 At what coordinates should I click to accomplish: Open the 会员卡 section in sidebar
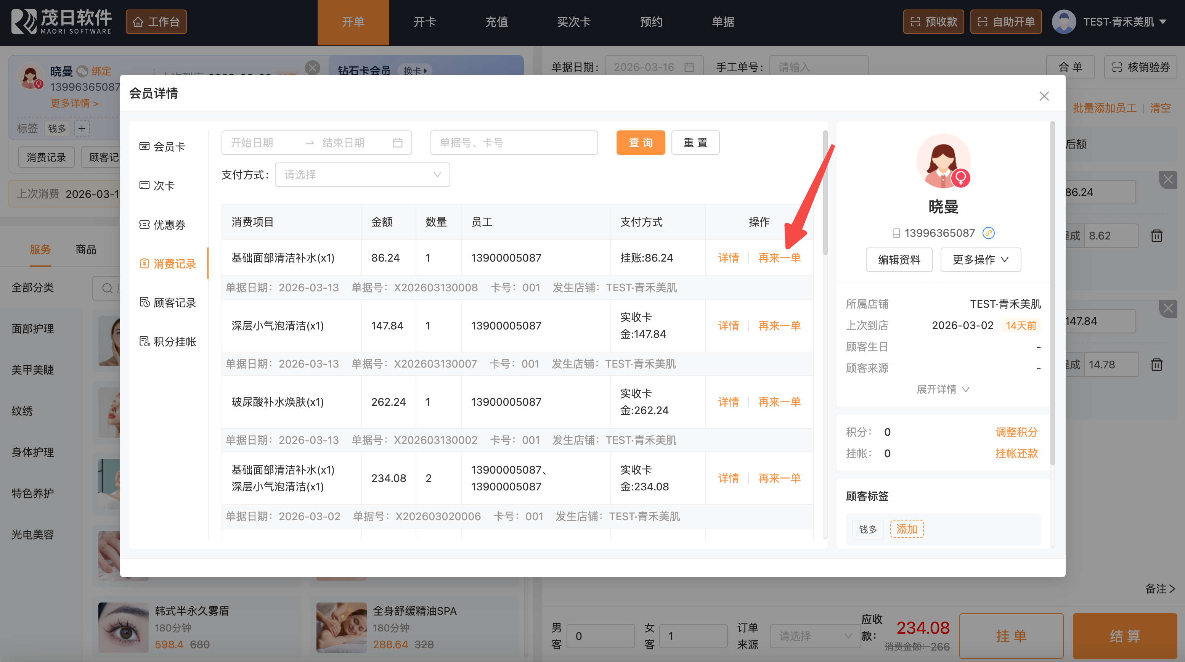[x=162, y=146]
